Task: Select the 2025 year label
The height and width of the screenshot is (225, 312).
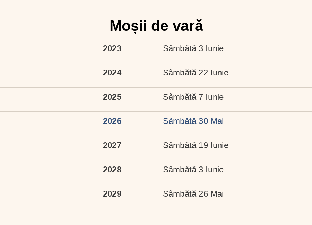Action: pyautogui.click(x=112, y=97)
